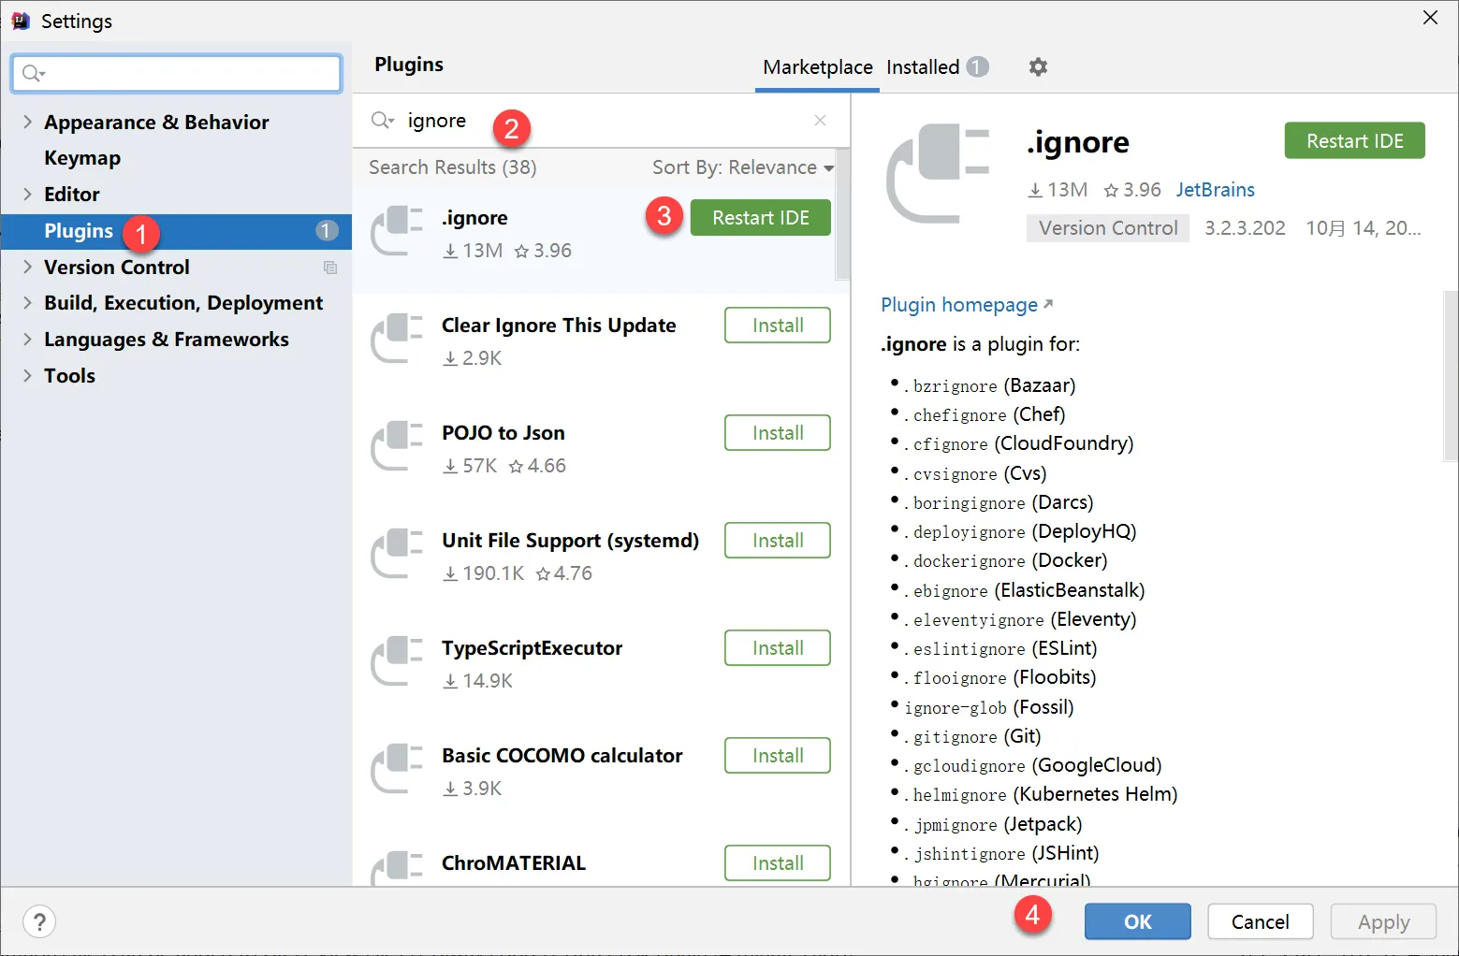Open the help question mark button

click(x=39, y=921)
